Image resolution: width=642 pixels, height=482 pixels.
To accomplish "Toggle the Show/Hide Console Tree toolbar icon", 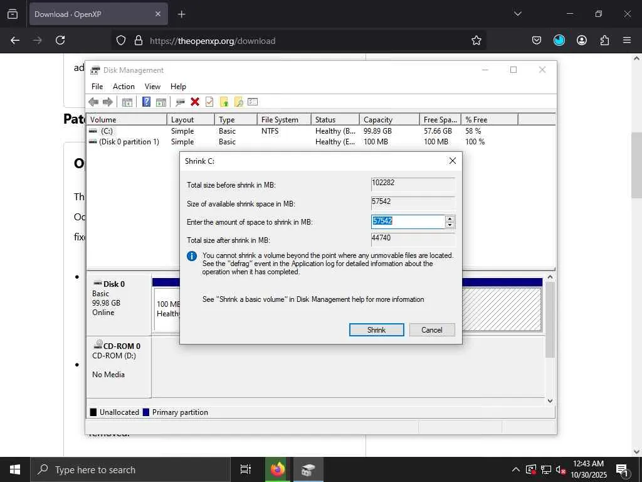I will [x=127, y=102].
